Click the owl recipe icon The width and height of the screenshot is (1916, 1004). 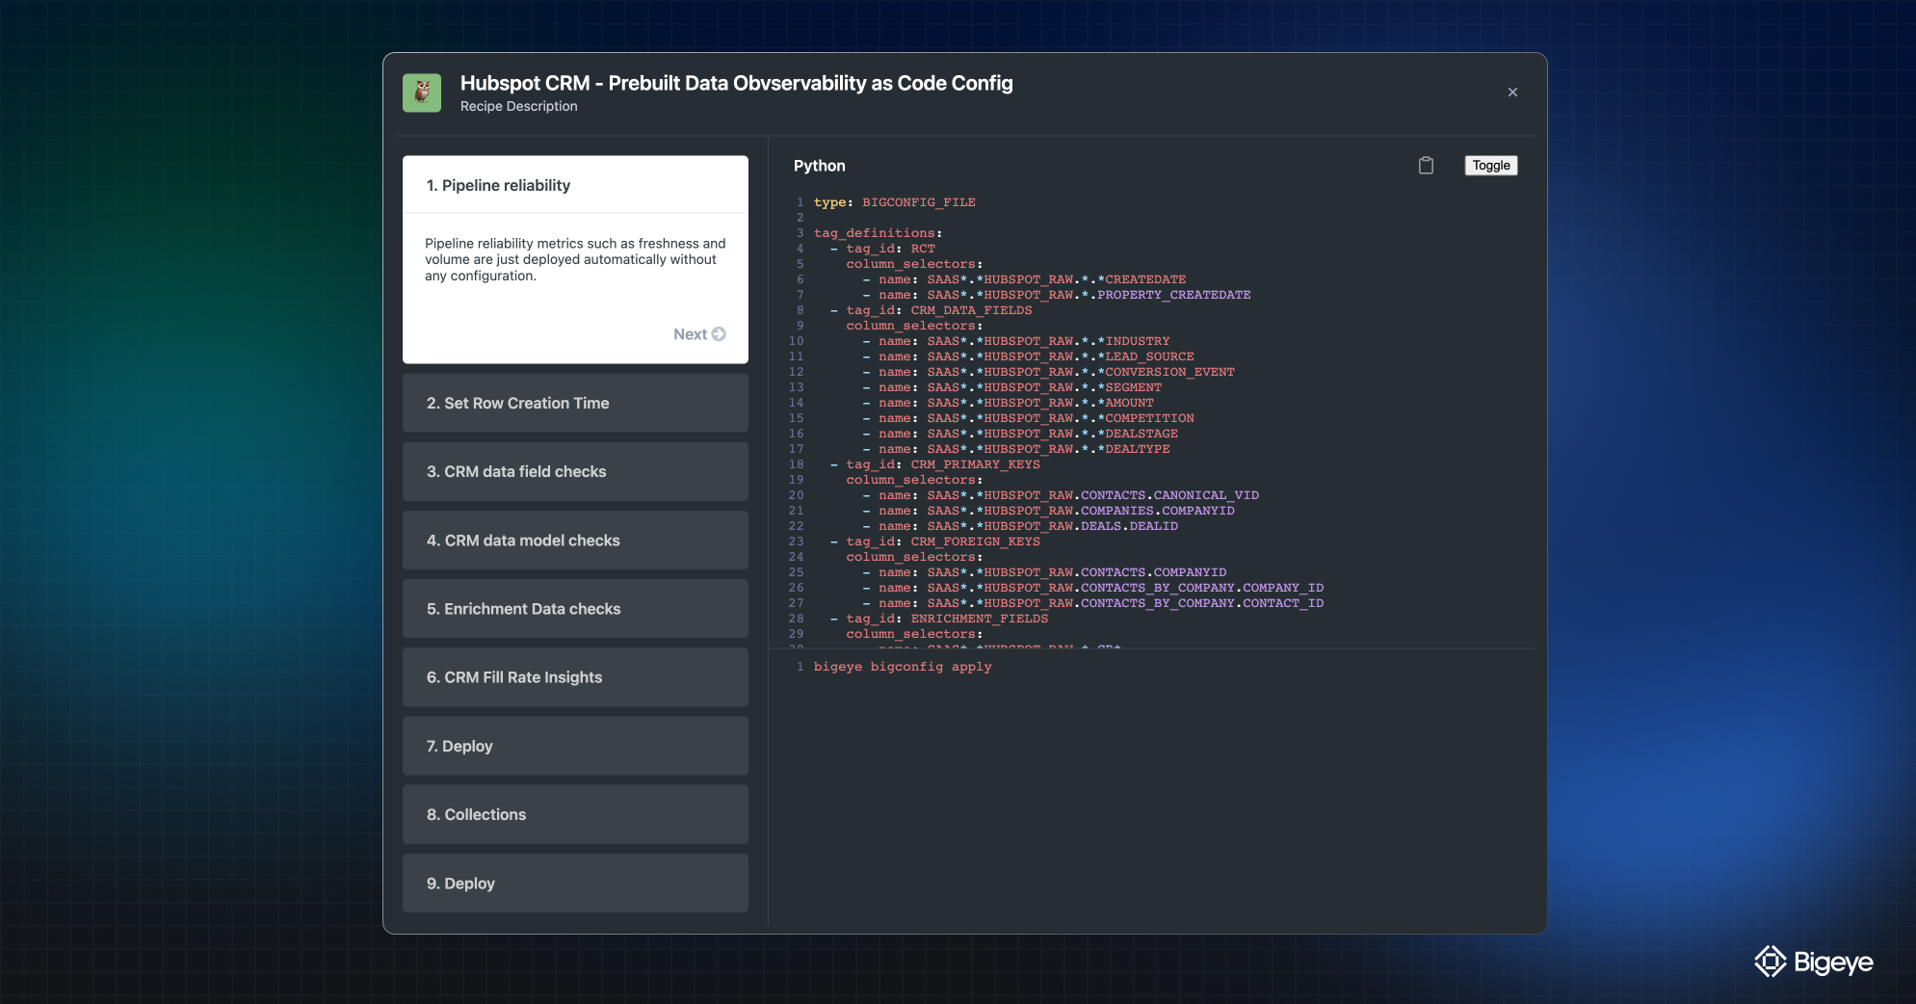pyautogui.click(x=422, y=92)
